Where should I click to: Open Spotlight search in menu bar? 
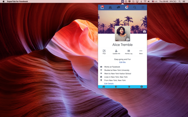[x=180, y=1]
